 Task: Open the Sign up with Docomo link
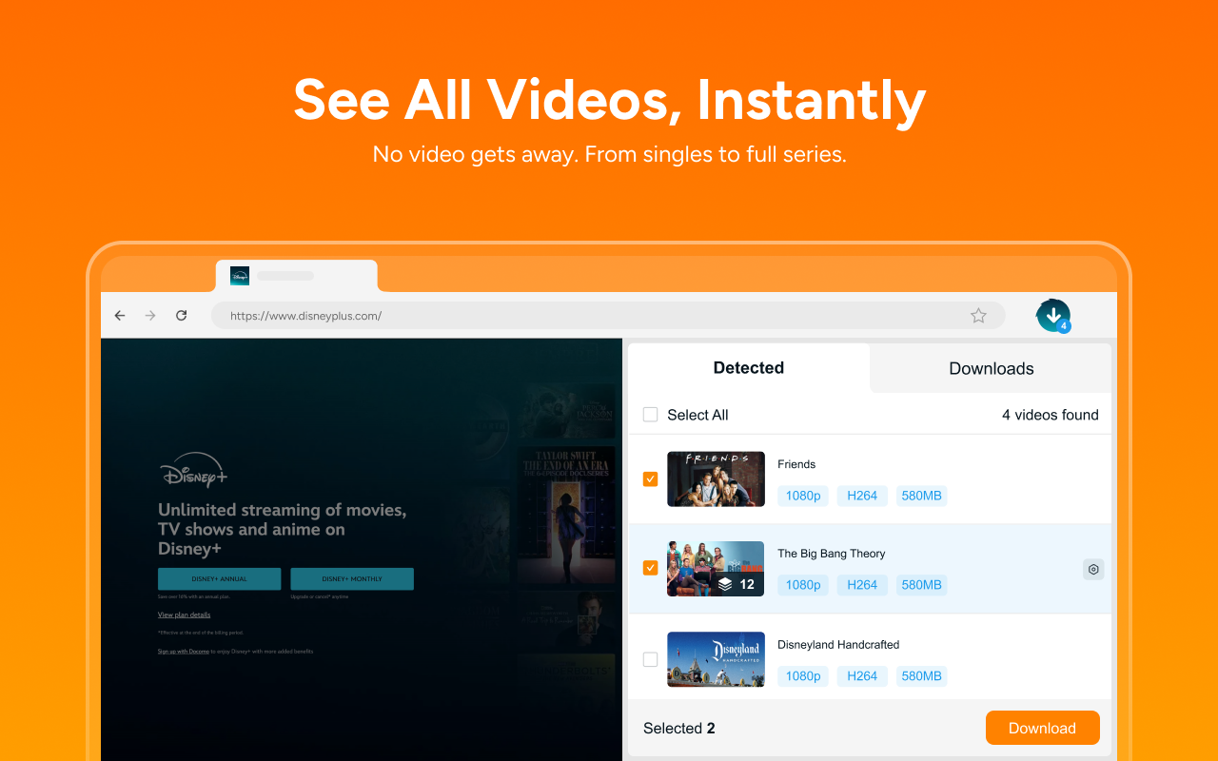184,652
